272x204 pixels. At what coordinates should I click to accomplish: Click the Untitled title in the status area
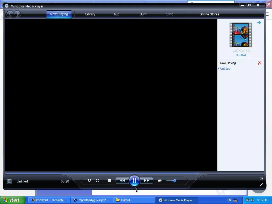[x=22, y=181]
